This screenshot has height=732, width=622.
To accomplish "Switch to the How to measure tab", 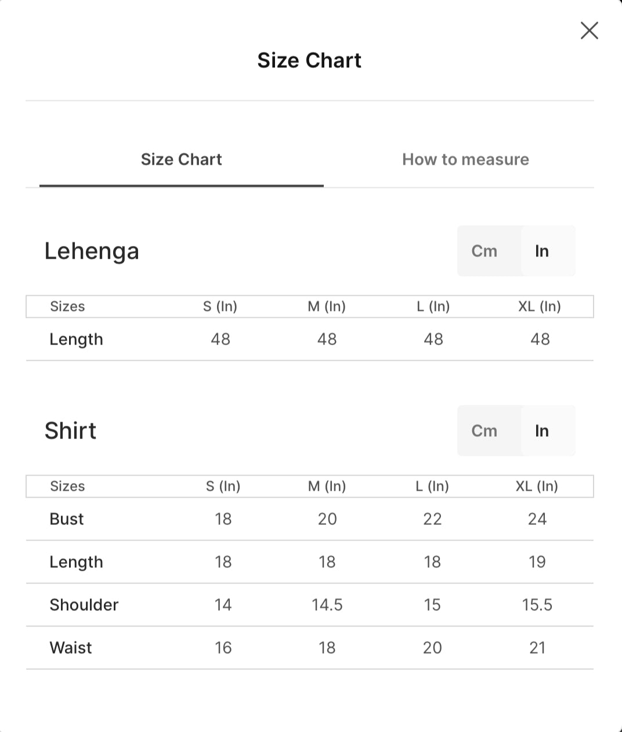I will coord(465,160).
